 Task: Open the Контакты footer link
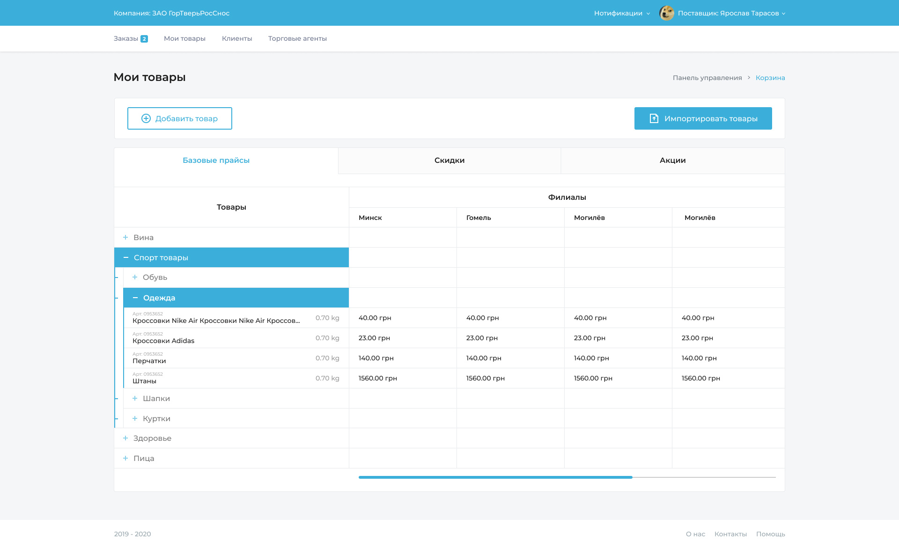coord(730,534)
